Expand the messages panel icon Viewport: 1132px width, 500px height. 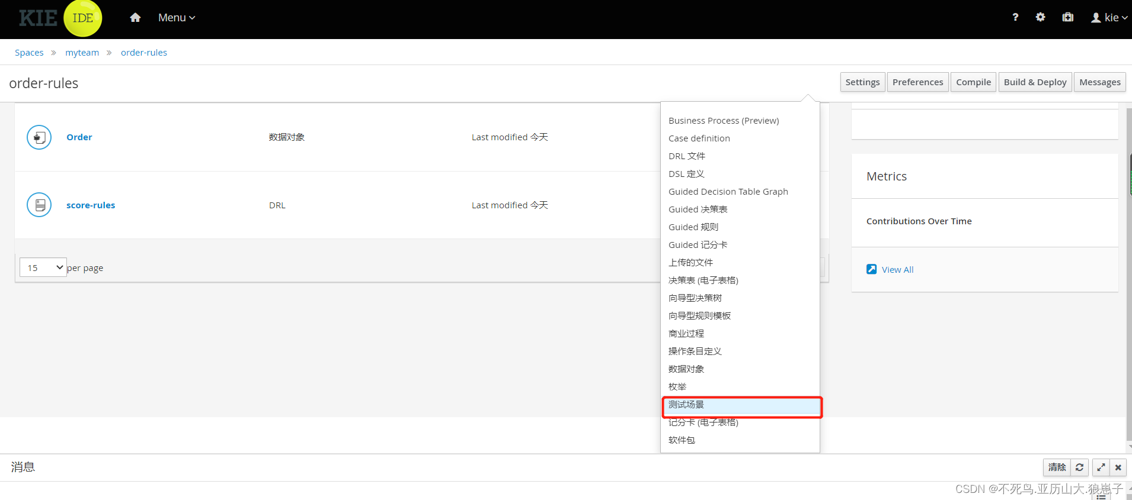coord(1101,467)
